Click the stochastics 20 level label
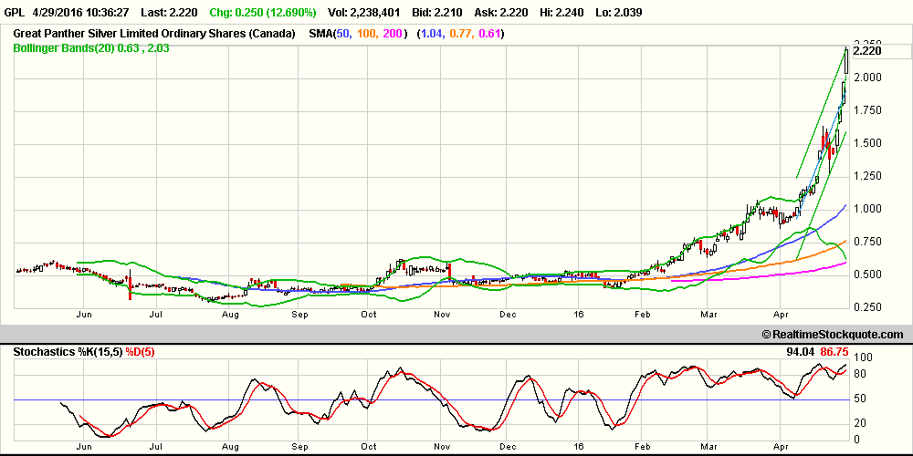913x456 pixels. tap(859, 423)
